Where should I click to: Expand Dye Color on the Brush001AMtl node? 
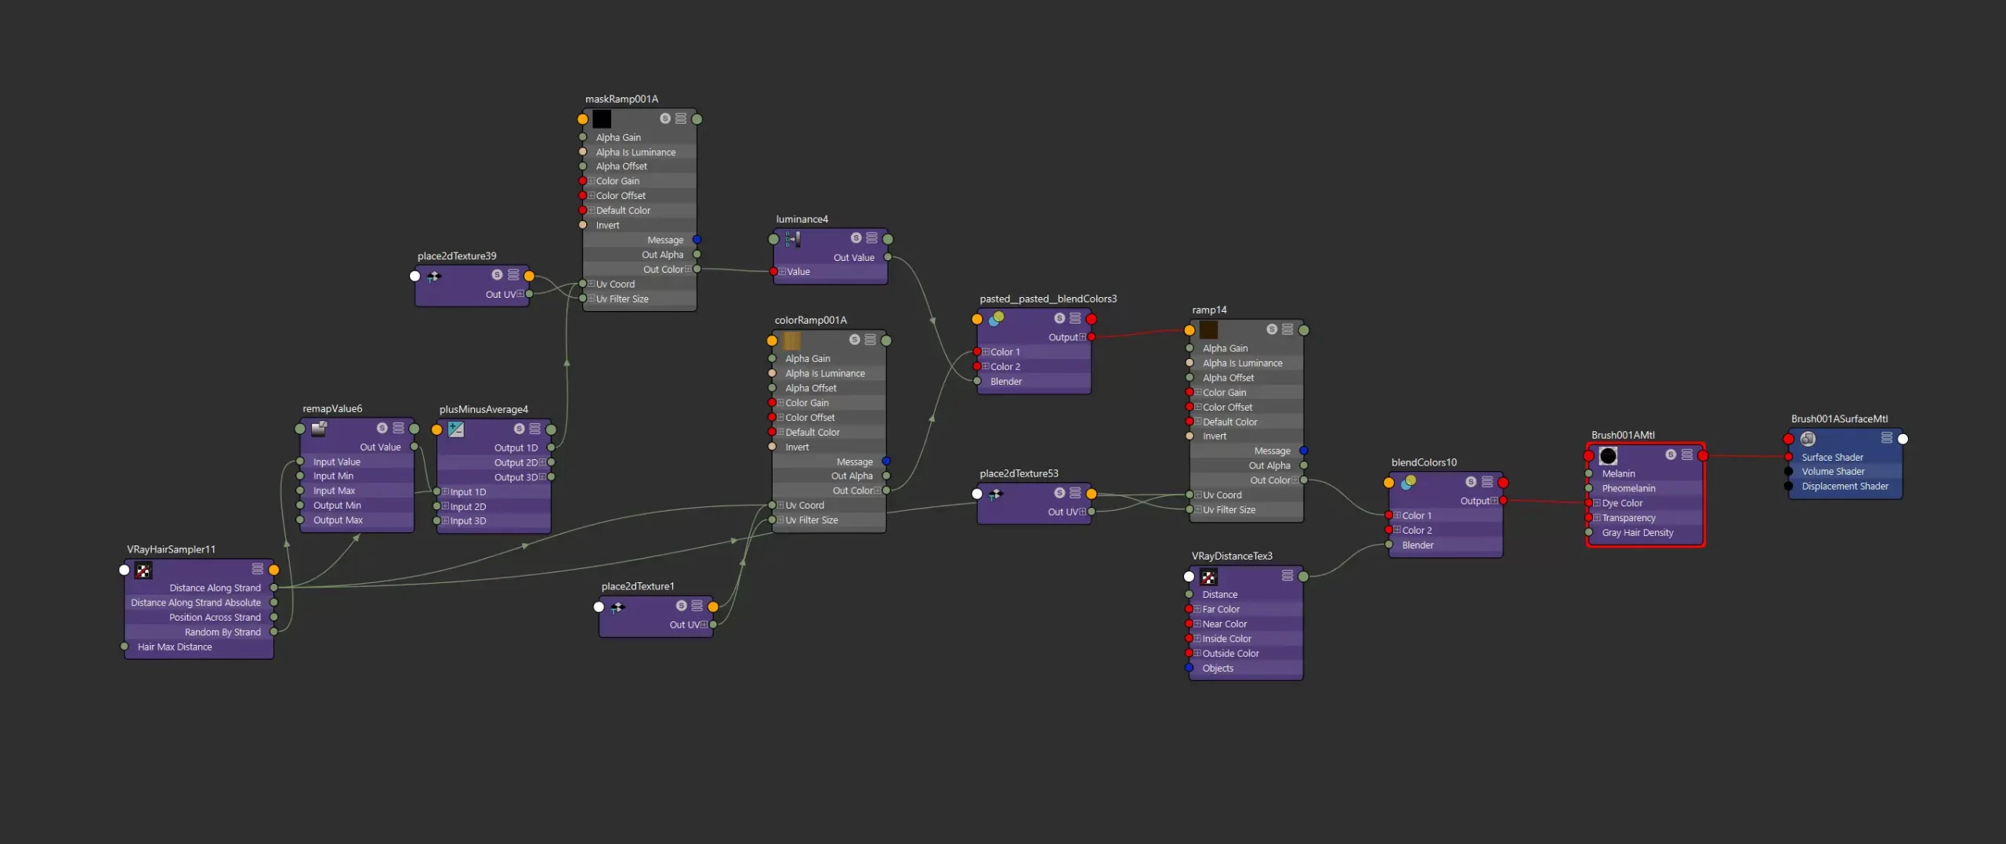coord(1597,503)
